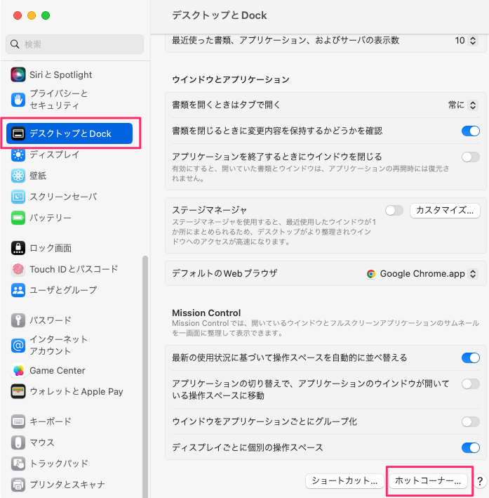Image resolution: width=489 pixels, height=498 pixels.
Task: Click the バッテリー battery icon
Action: pyautogui.click(x=18, y=218)
